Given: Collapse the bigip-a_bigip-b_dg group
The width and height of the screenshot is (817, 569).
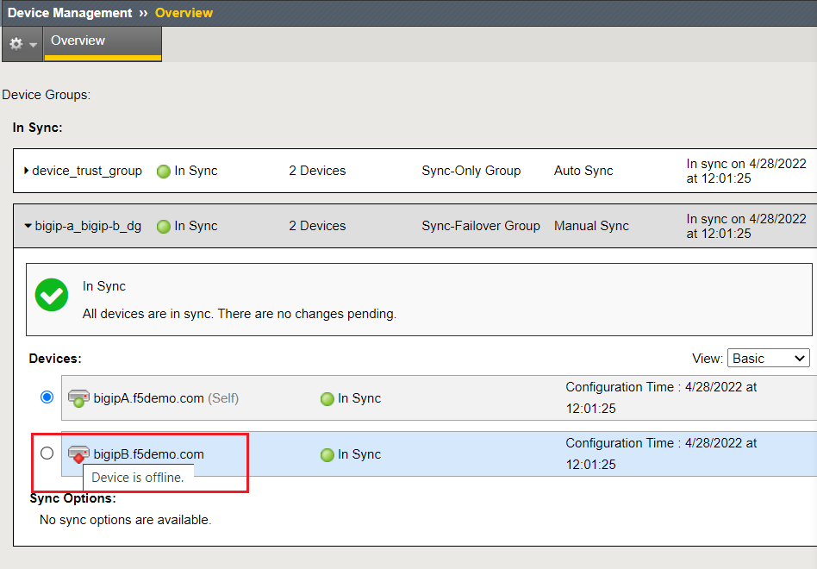Looking at the screenshot, I should (x=28, y=226).
